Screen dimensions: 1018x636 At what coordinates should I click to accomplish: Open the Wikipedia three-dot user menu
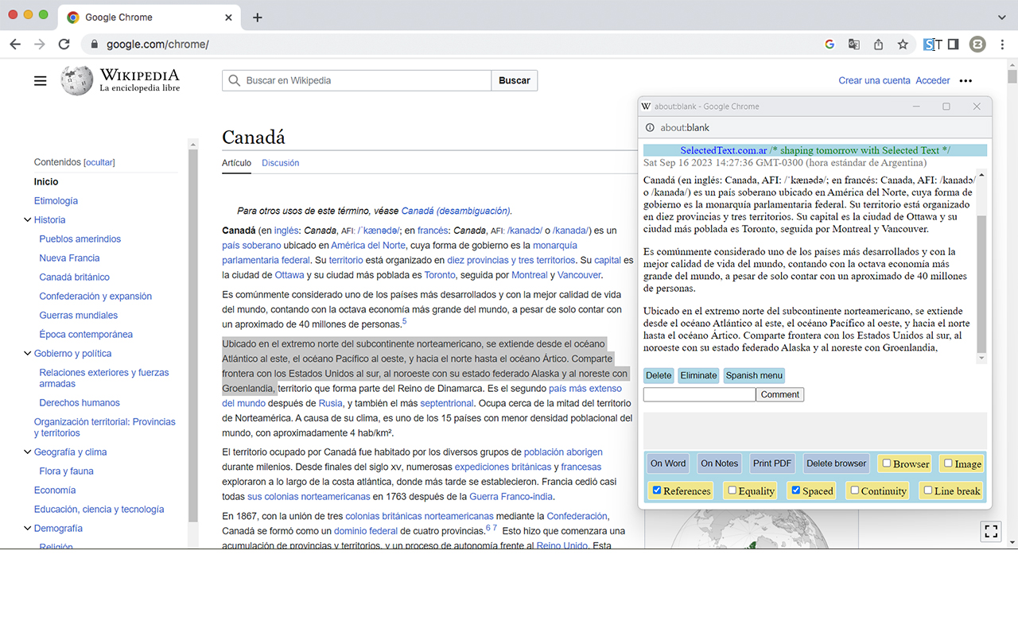[x=966, y=80]
